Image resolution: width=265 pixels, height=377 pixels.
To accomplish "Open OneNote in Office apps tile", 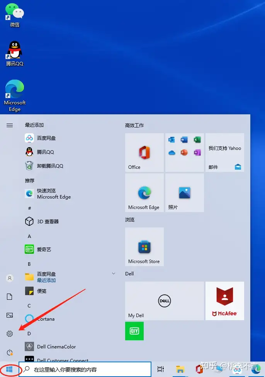I will coord(197,153).
